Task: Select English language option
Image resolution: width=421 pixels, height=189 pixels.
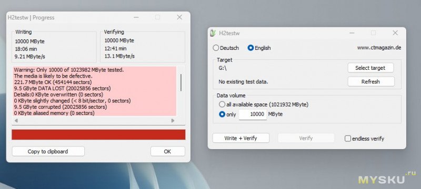Action: [259, 48]
